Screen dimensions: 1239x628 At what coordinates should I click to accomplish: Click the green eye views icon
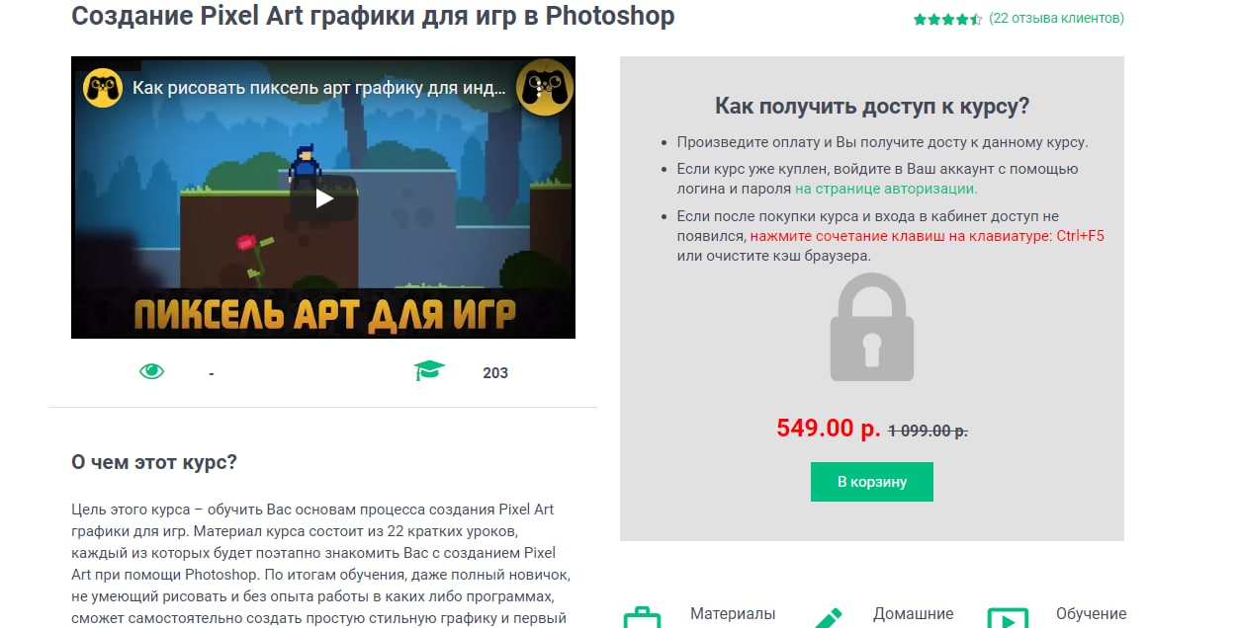point(151,371)
